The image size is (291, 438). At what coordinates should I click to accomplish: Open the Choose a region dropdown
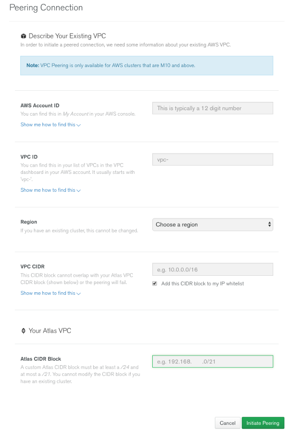pyautogui.click(x=213, y=225)
